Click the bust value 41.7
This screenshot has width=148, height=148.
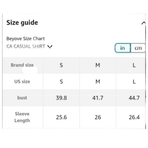click(98, 98)
